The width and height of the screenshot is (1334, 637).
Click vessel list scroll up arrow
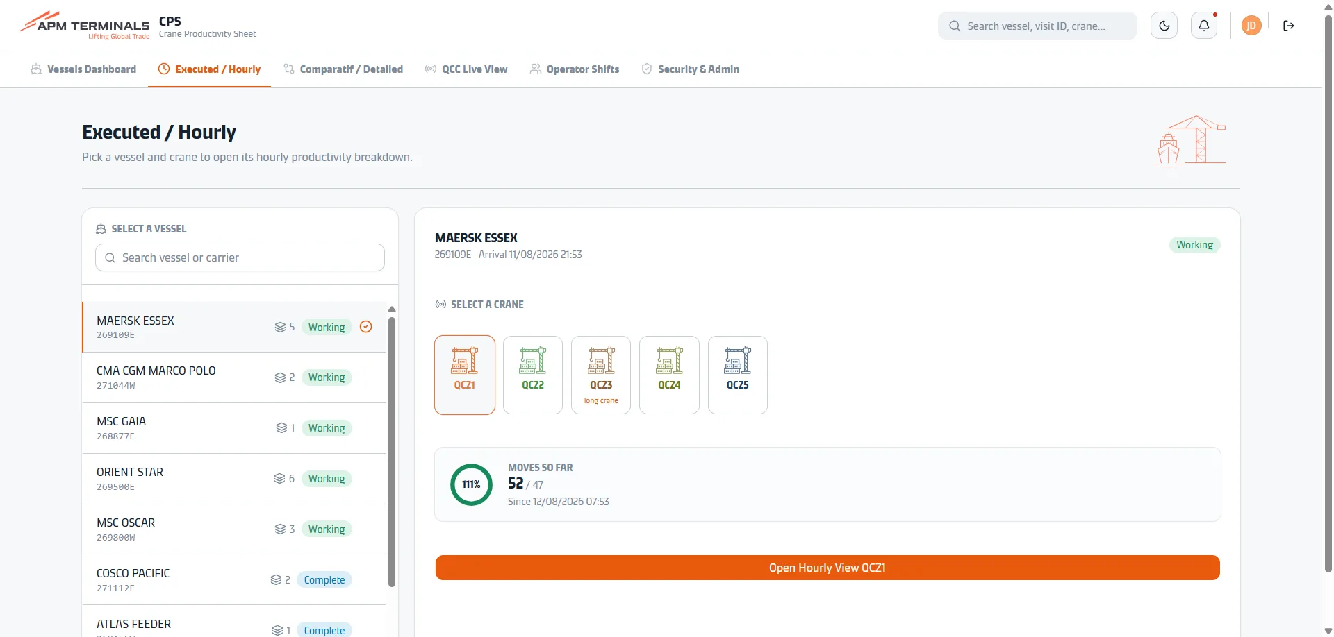coord(392,309)
